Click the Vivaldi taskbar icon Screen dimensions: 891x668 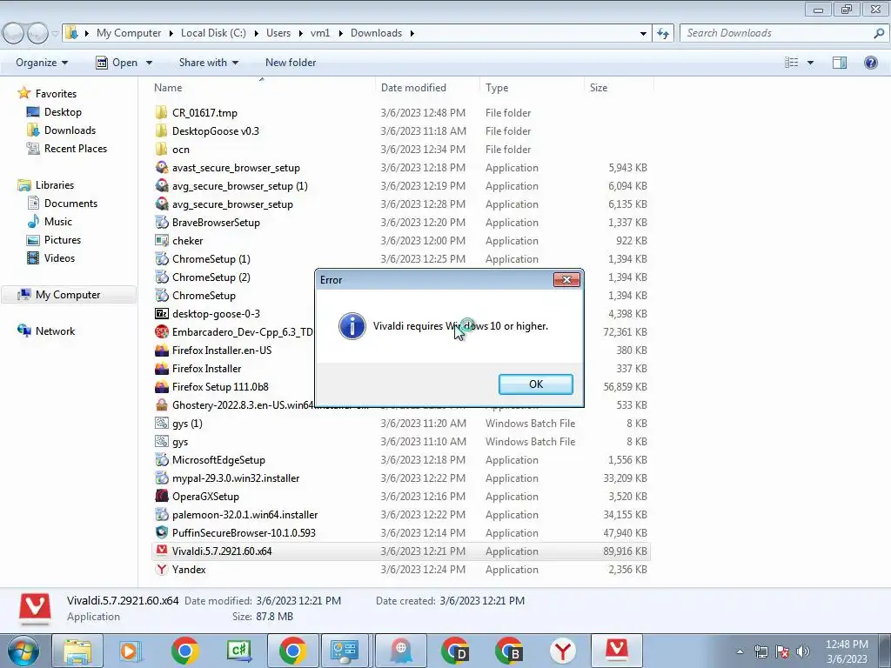click(617, 651)
